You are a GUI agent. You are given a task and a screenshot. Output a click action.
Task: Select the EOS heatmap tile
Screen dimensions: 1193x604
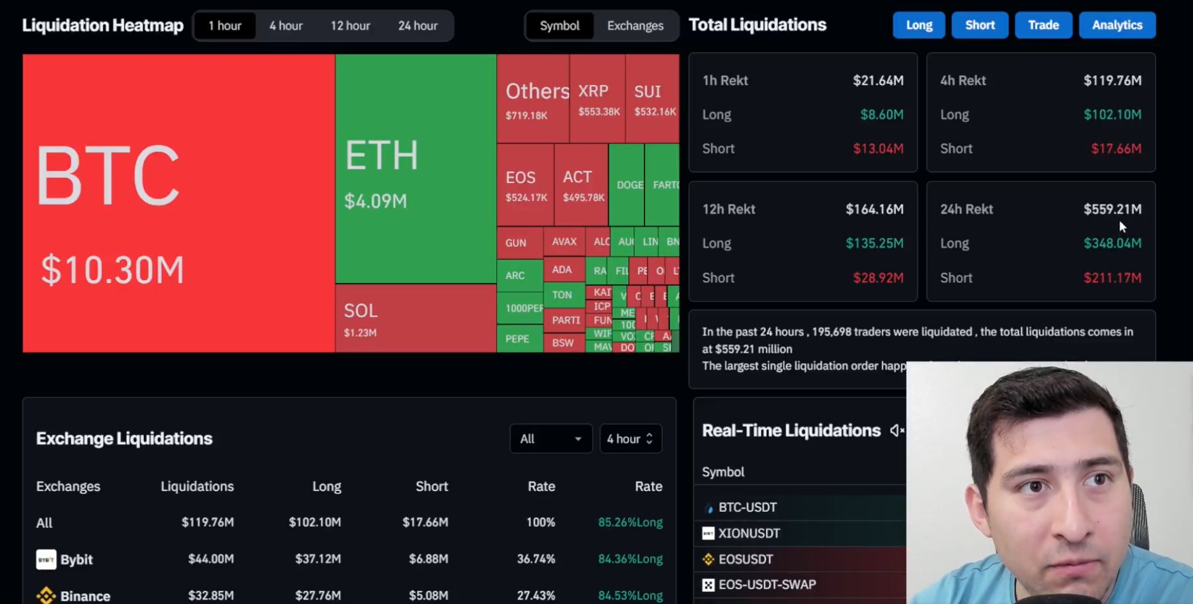pos(525,185)
